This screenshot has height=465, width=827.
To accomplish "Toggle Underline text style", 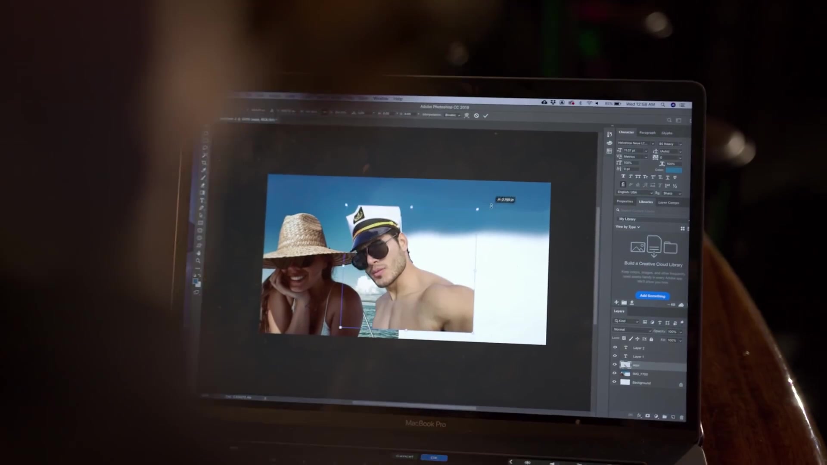I will pos(668,177).
